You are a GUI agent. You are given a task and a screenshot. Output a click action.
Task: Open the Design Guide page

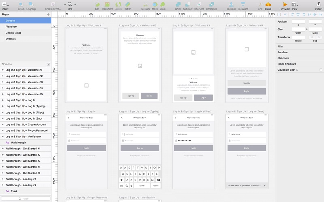point(13,33)
